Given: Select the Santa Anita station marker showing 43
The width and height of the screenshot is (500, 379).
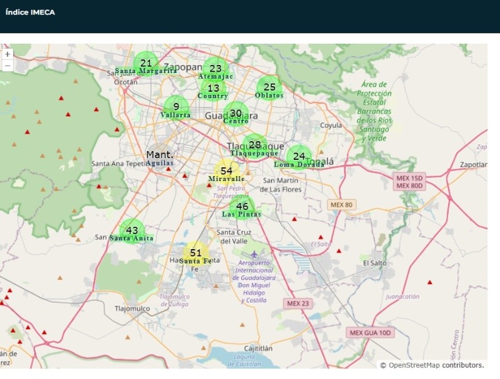Looking at the screenshot, I should tap(132, 231).
